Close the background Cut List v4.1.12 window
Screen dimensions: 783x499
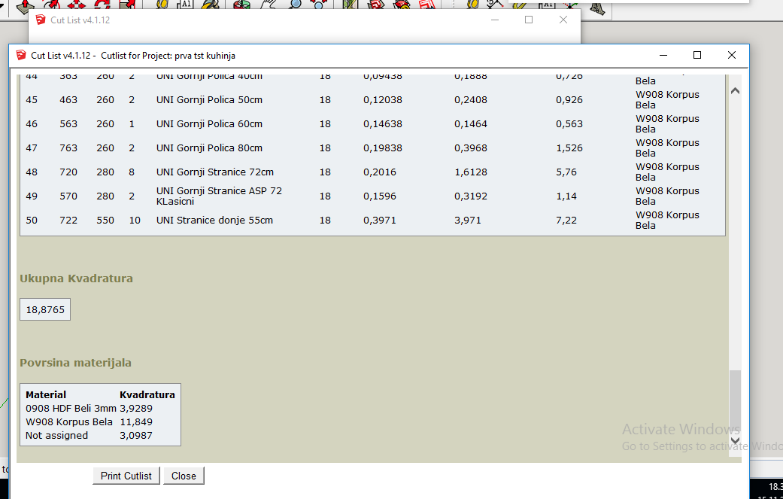pyautogui.click(x=563, y=20)
